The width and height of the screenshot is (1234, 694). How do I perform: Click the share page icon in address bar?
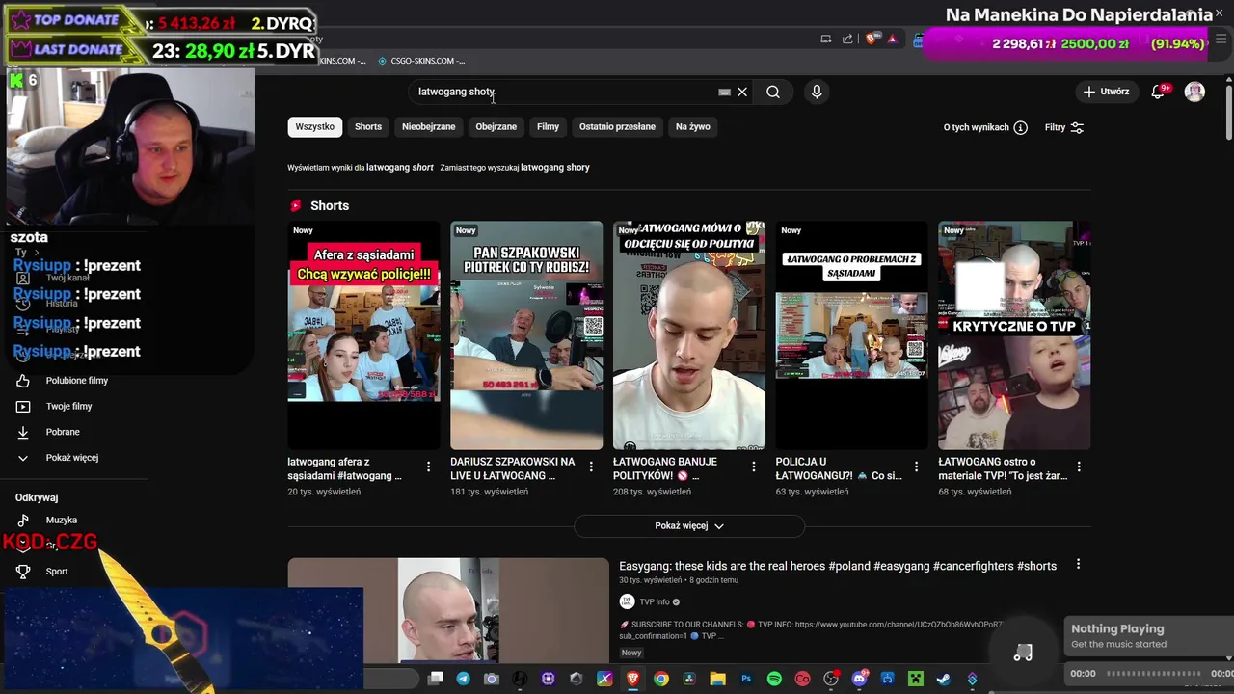coord(847,39)
